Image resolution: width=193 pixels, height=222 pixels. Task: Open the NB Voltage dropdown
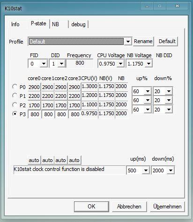[148, 64]
